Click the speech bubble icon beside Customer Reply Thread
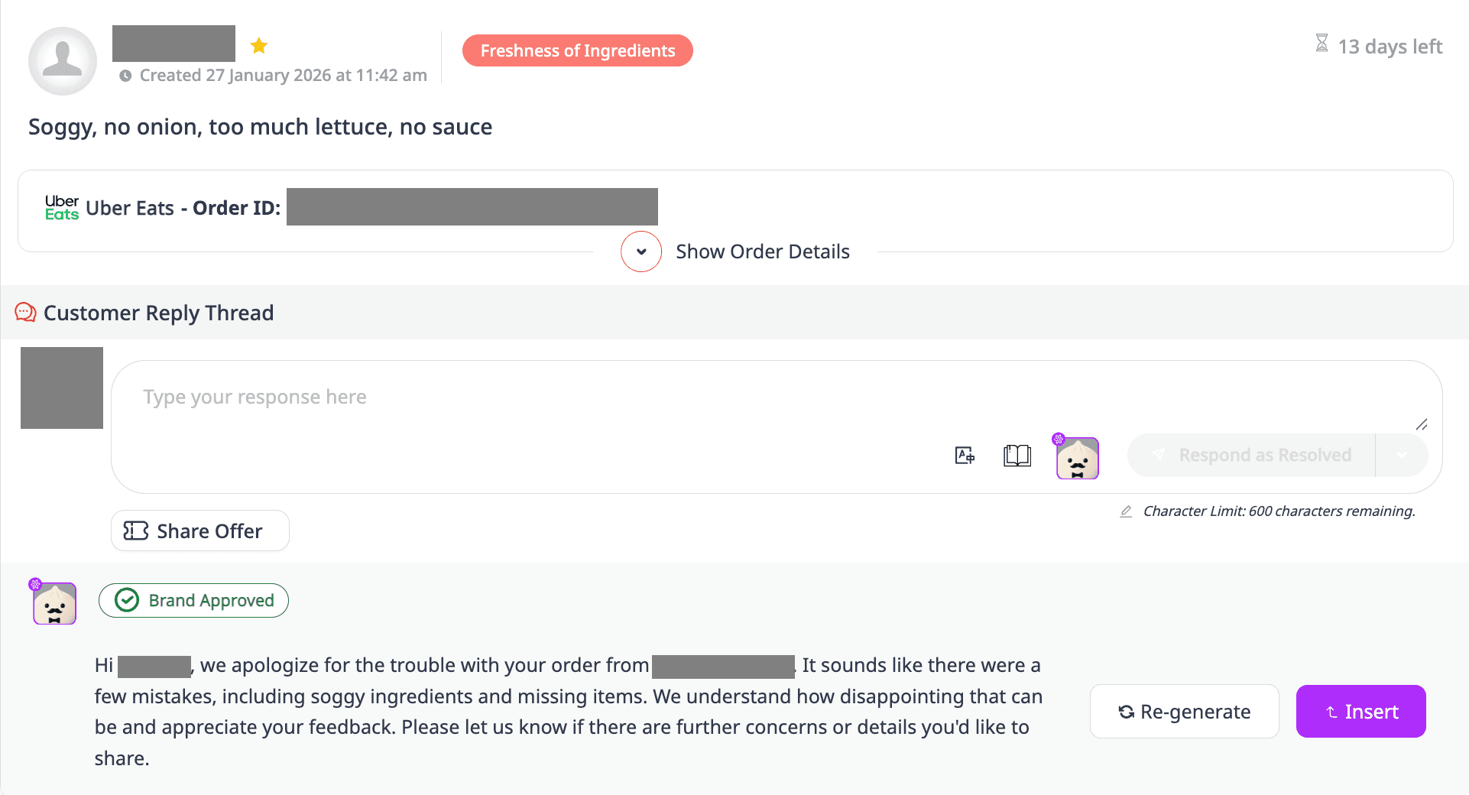The image size is (1469, 795). click(24, 312)
